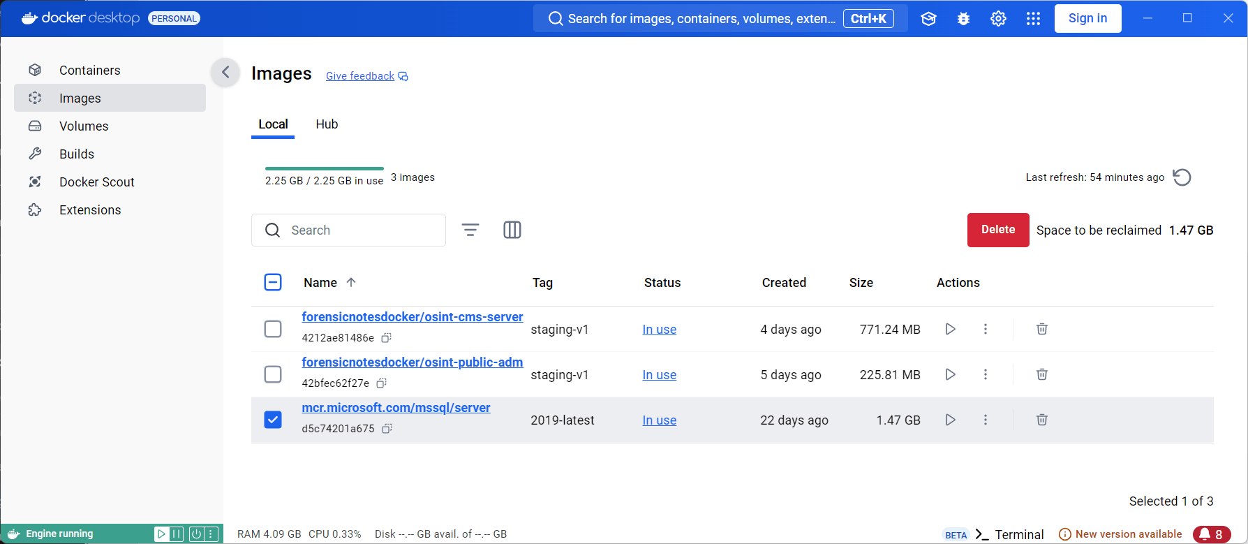Click New version available notice
Image resolution: width=1248 pixels, height=544 pixels.
coord(1121,534)
